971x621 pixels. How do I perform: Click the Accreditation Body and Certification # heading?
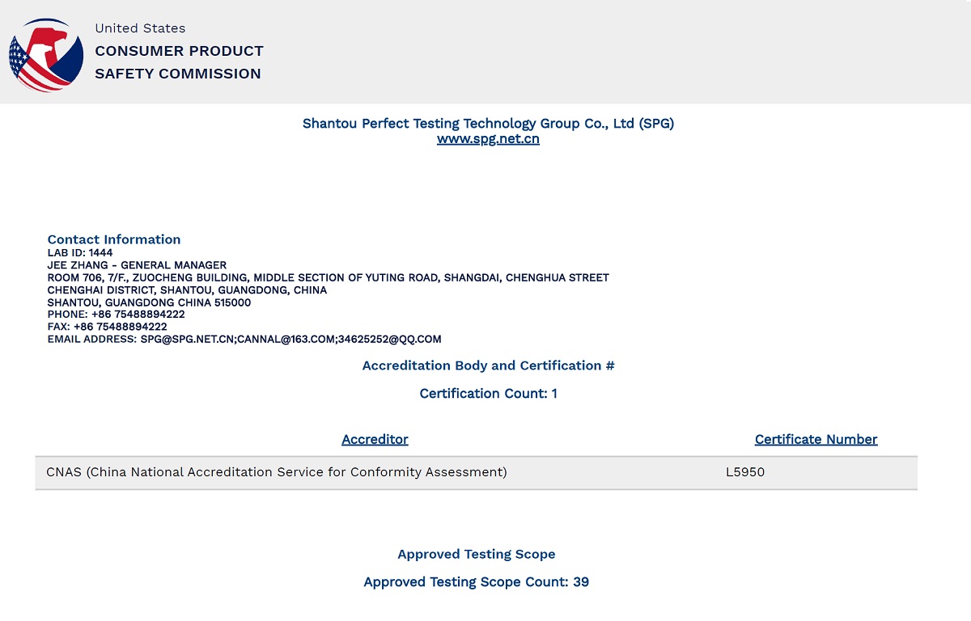488,365
